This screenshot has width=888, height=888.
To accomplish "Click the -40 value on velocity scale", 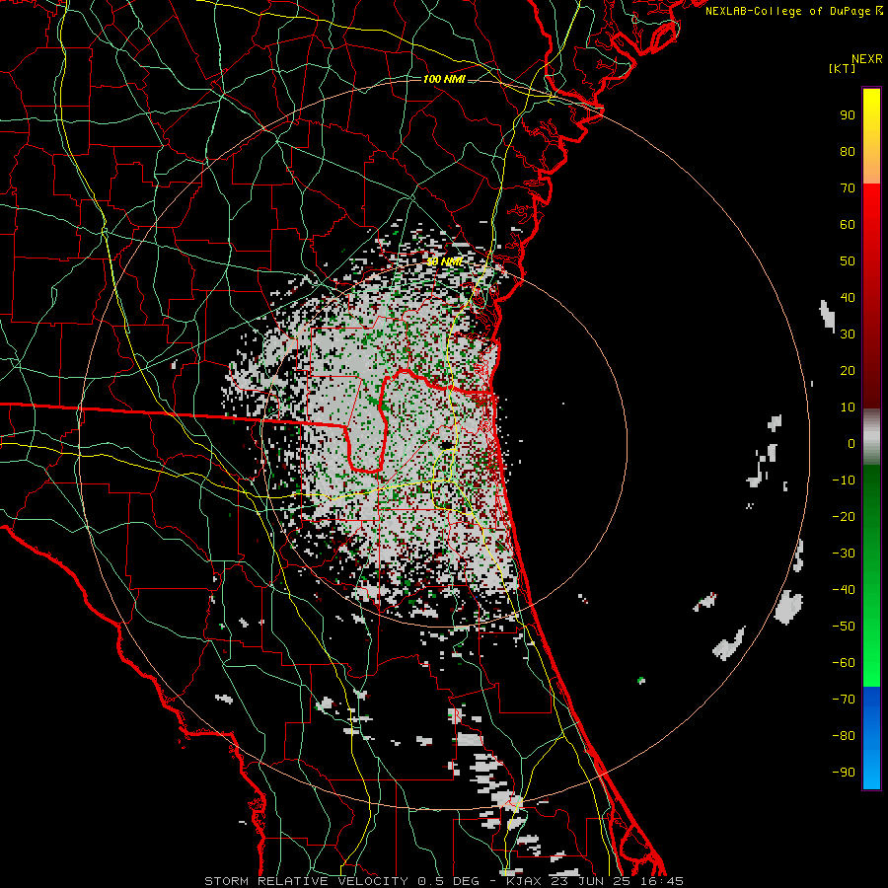I will click(x=844, y=590).
